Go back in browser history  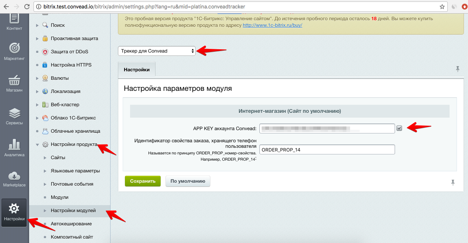click(6, 7)
